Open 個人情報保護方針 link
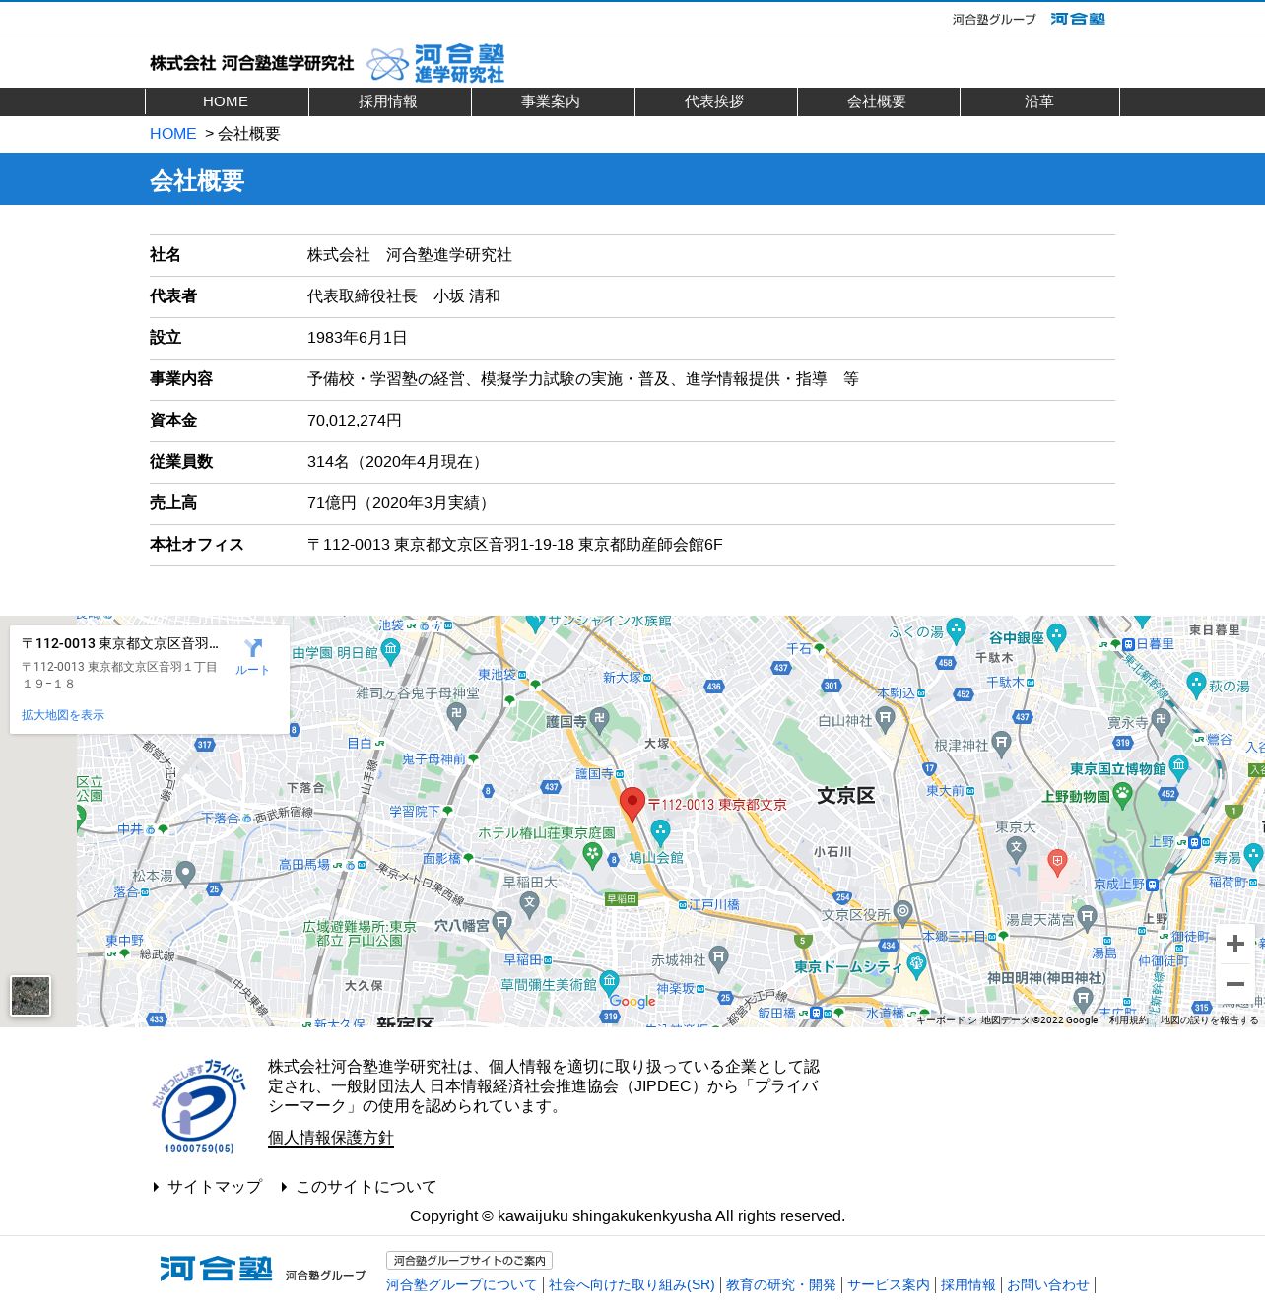 coord(331,1138)
